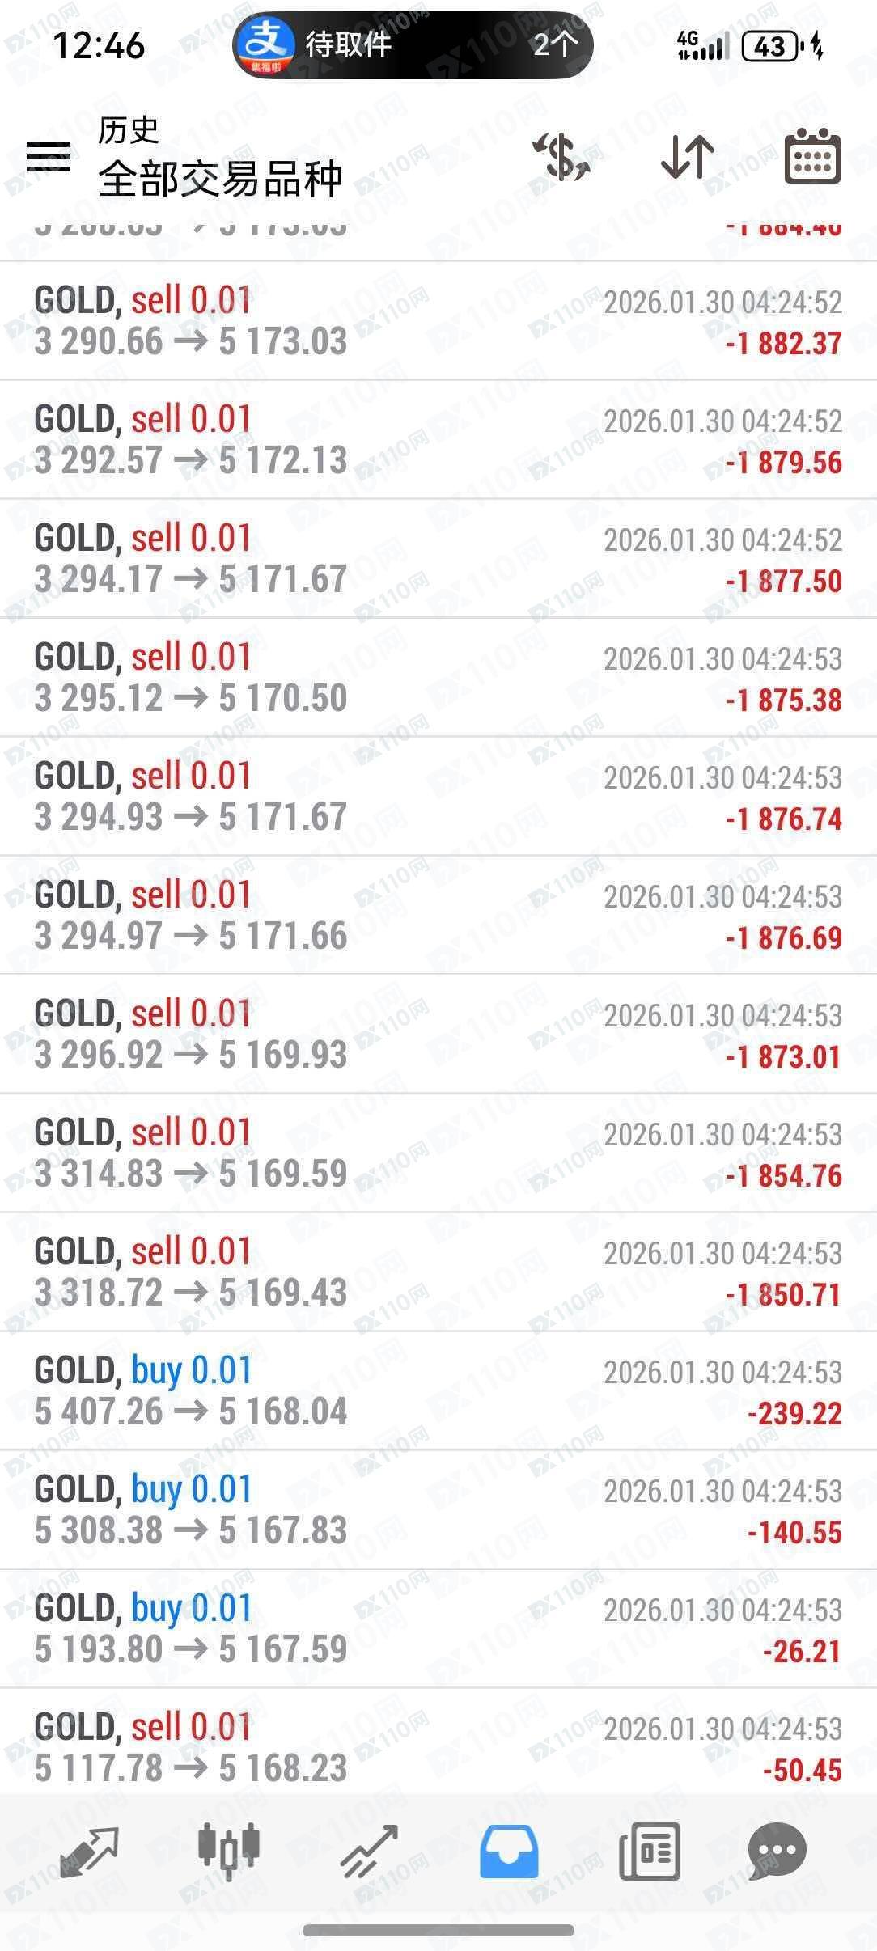Expand GOLD sell trade with loss -1 882.37
The image size is (877, 1951).
point(438,321)
